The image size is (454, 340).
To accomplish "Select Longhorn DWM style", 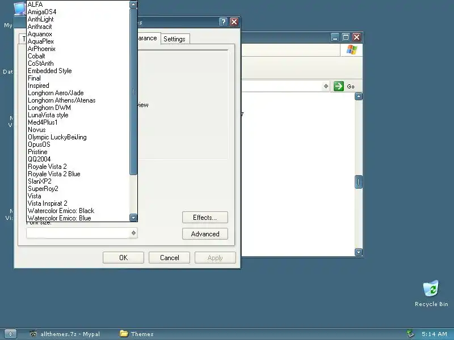I will pyautogui.click(x=78, y=108).
